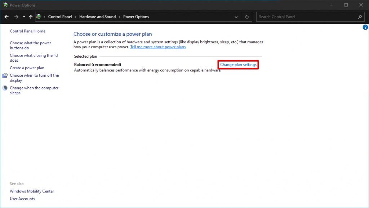Click the Forward arrow navigation button
The width and height of the screenshot is (369, 208).
(x=16, y=17)
